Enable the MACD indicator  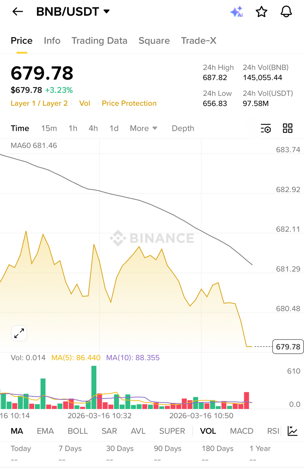click(x=242, y=431)
